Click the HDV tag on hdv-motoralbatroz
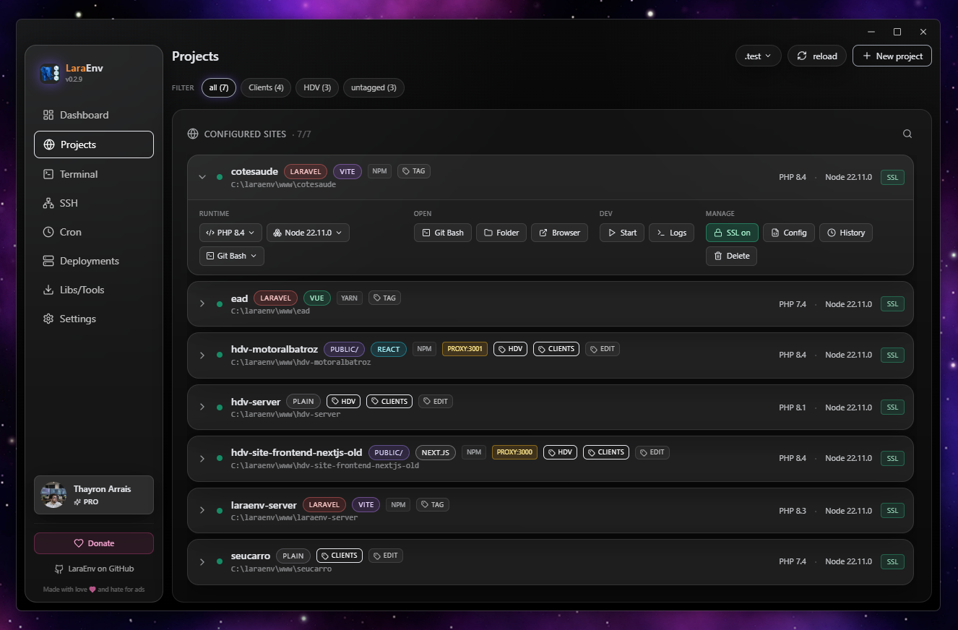The height and width of the screenshot is (630, 958). click(x=511, y=349)
